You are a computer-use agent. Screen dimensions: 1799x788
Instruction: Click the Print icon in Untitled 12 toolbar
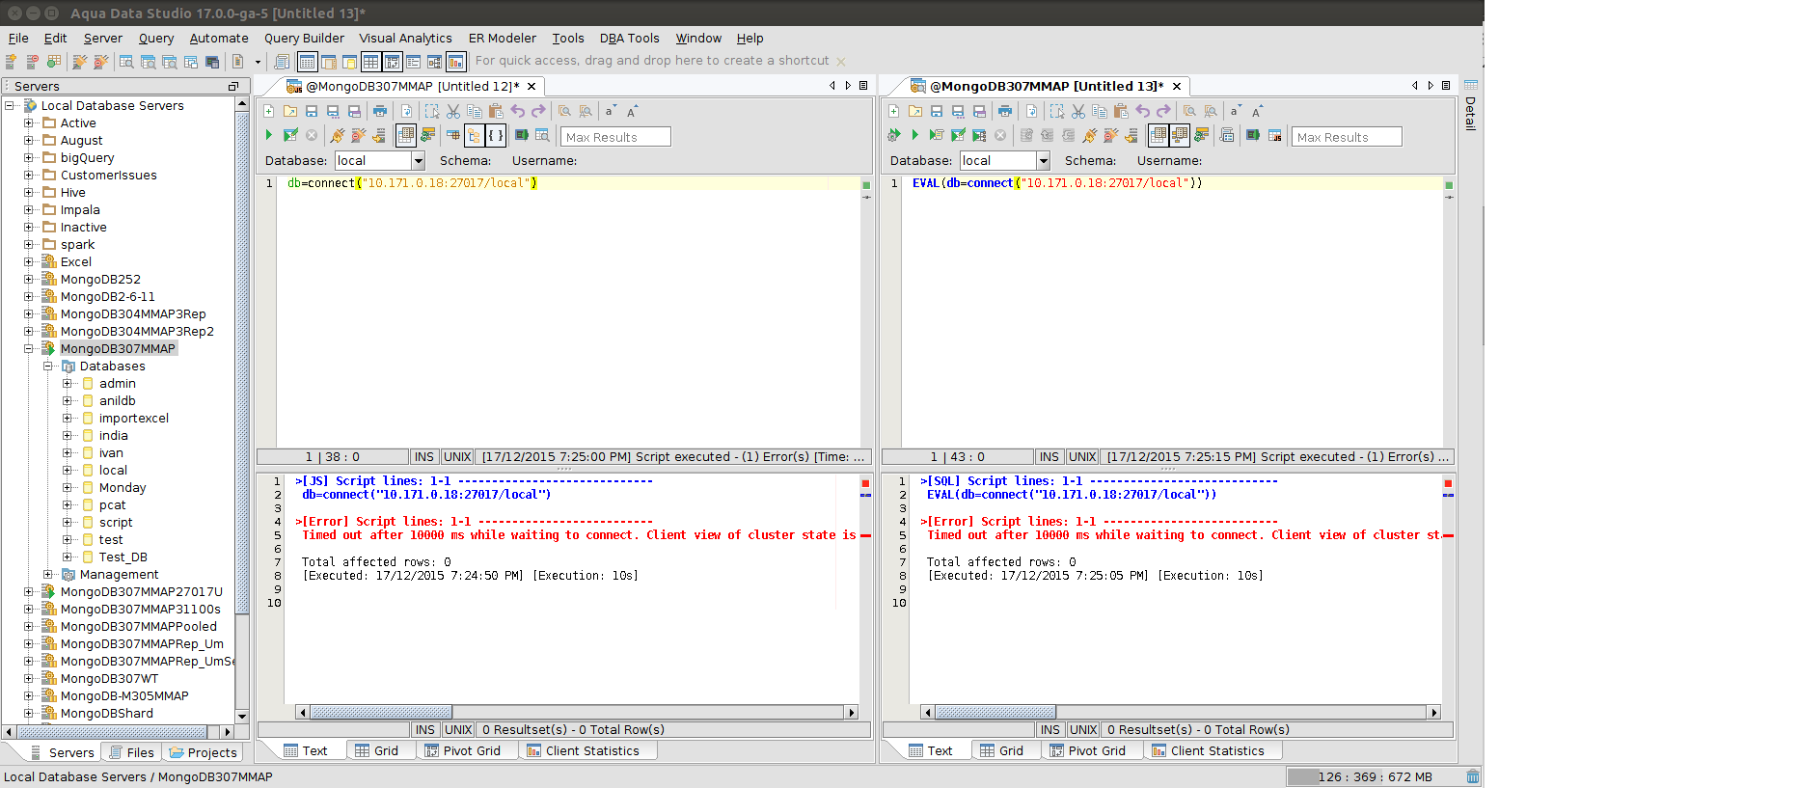pyautogui.click(x=380, y=112)
